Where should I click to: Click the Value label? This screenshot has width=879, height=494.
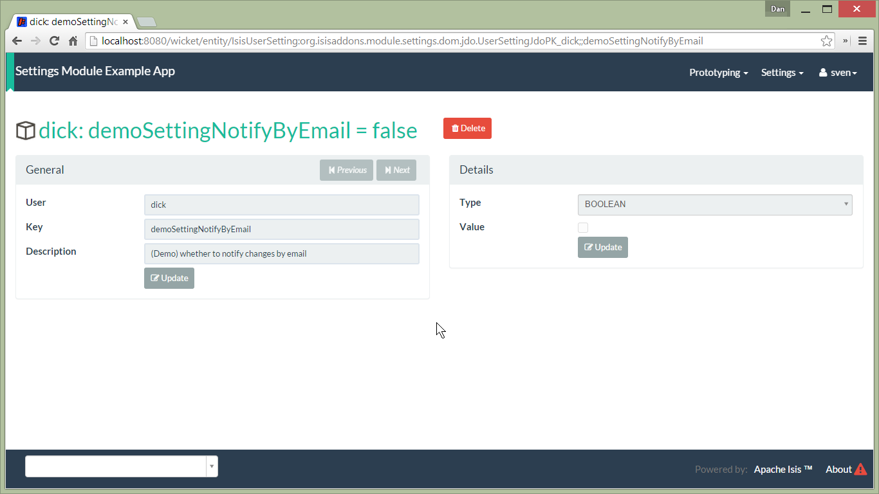pos(472,227)
